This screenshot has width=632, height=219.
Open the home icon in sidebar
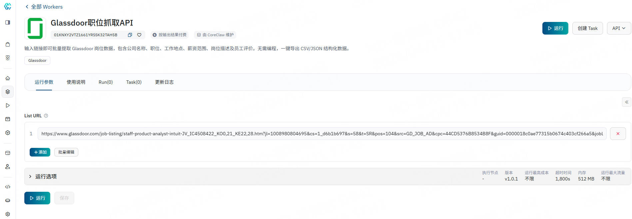(8, 78)
